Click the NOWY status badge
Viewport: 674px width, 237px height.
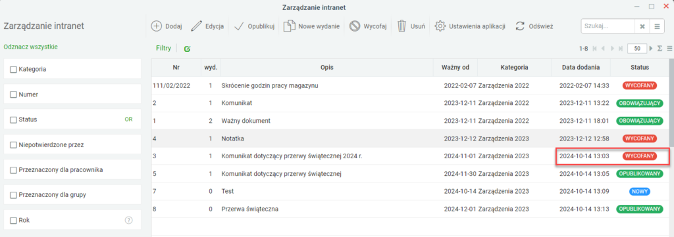click(x=640, y=191)
